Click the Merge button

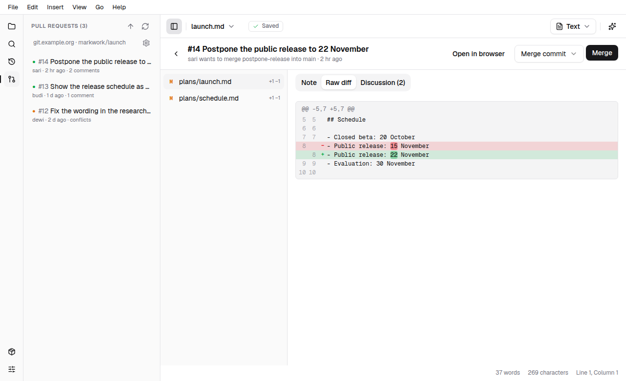click(x=602, y=53)
